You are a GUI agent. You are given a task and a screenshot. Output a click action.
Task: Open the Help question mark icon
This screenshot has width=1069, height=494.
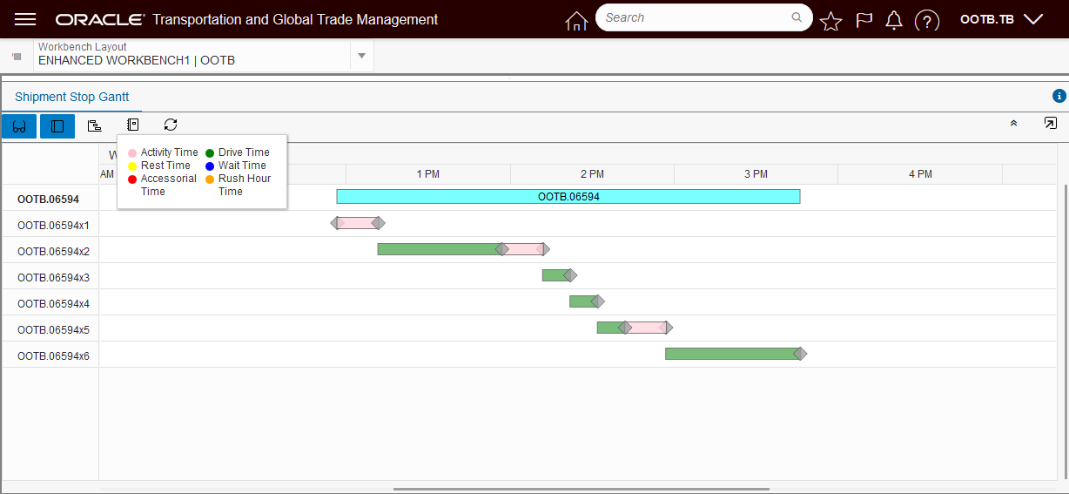928,20
